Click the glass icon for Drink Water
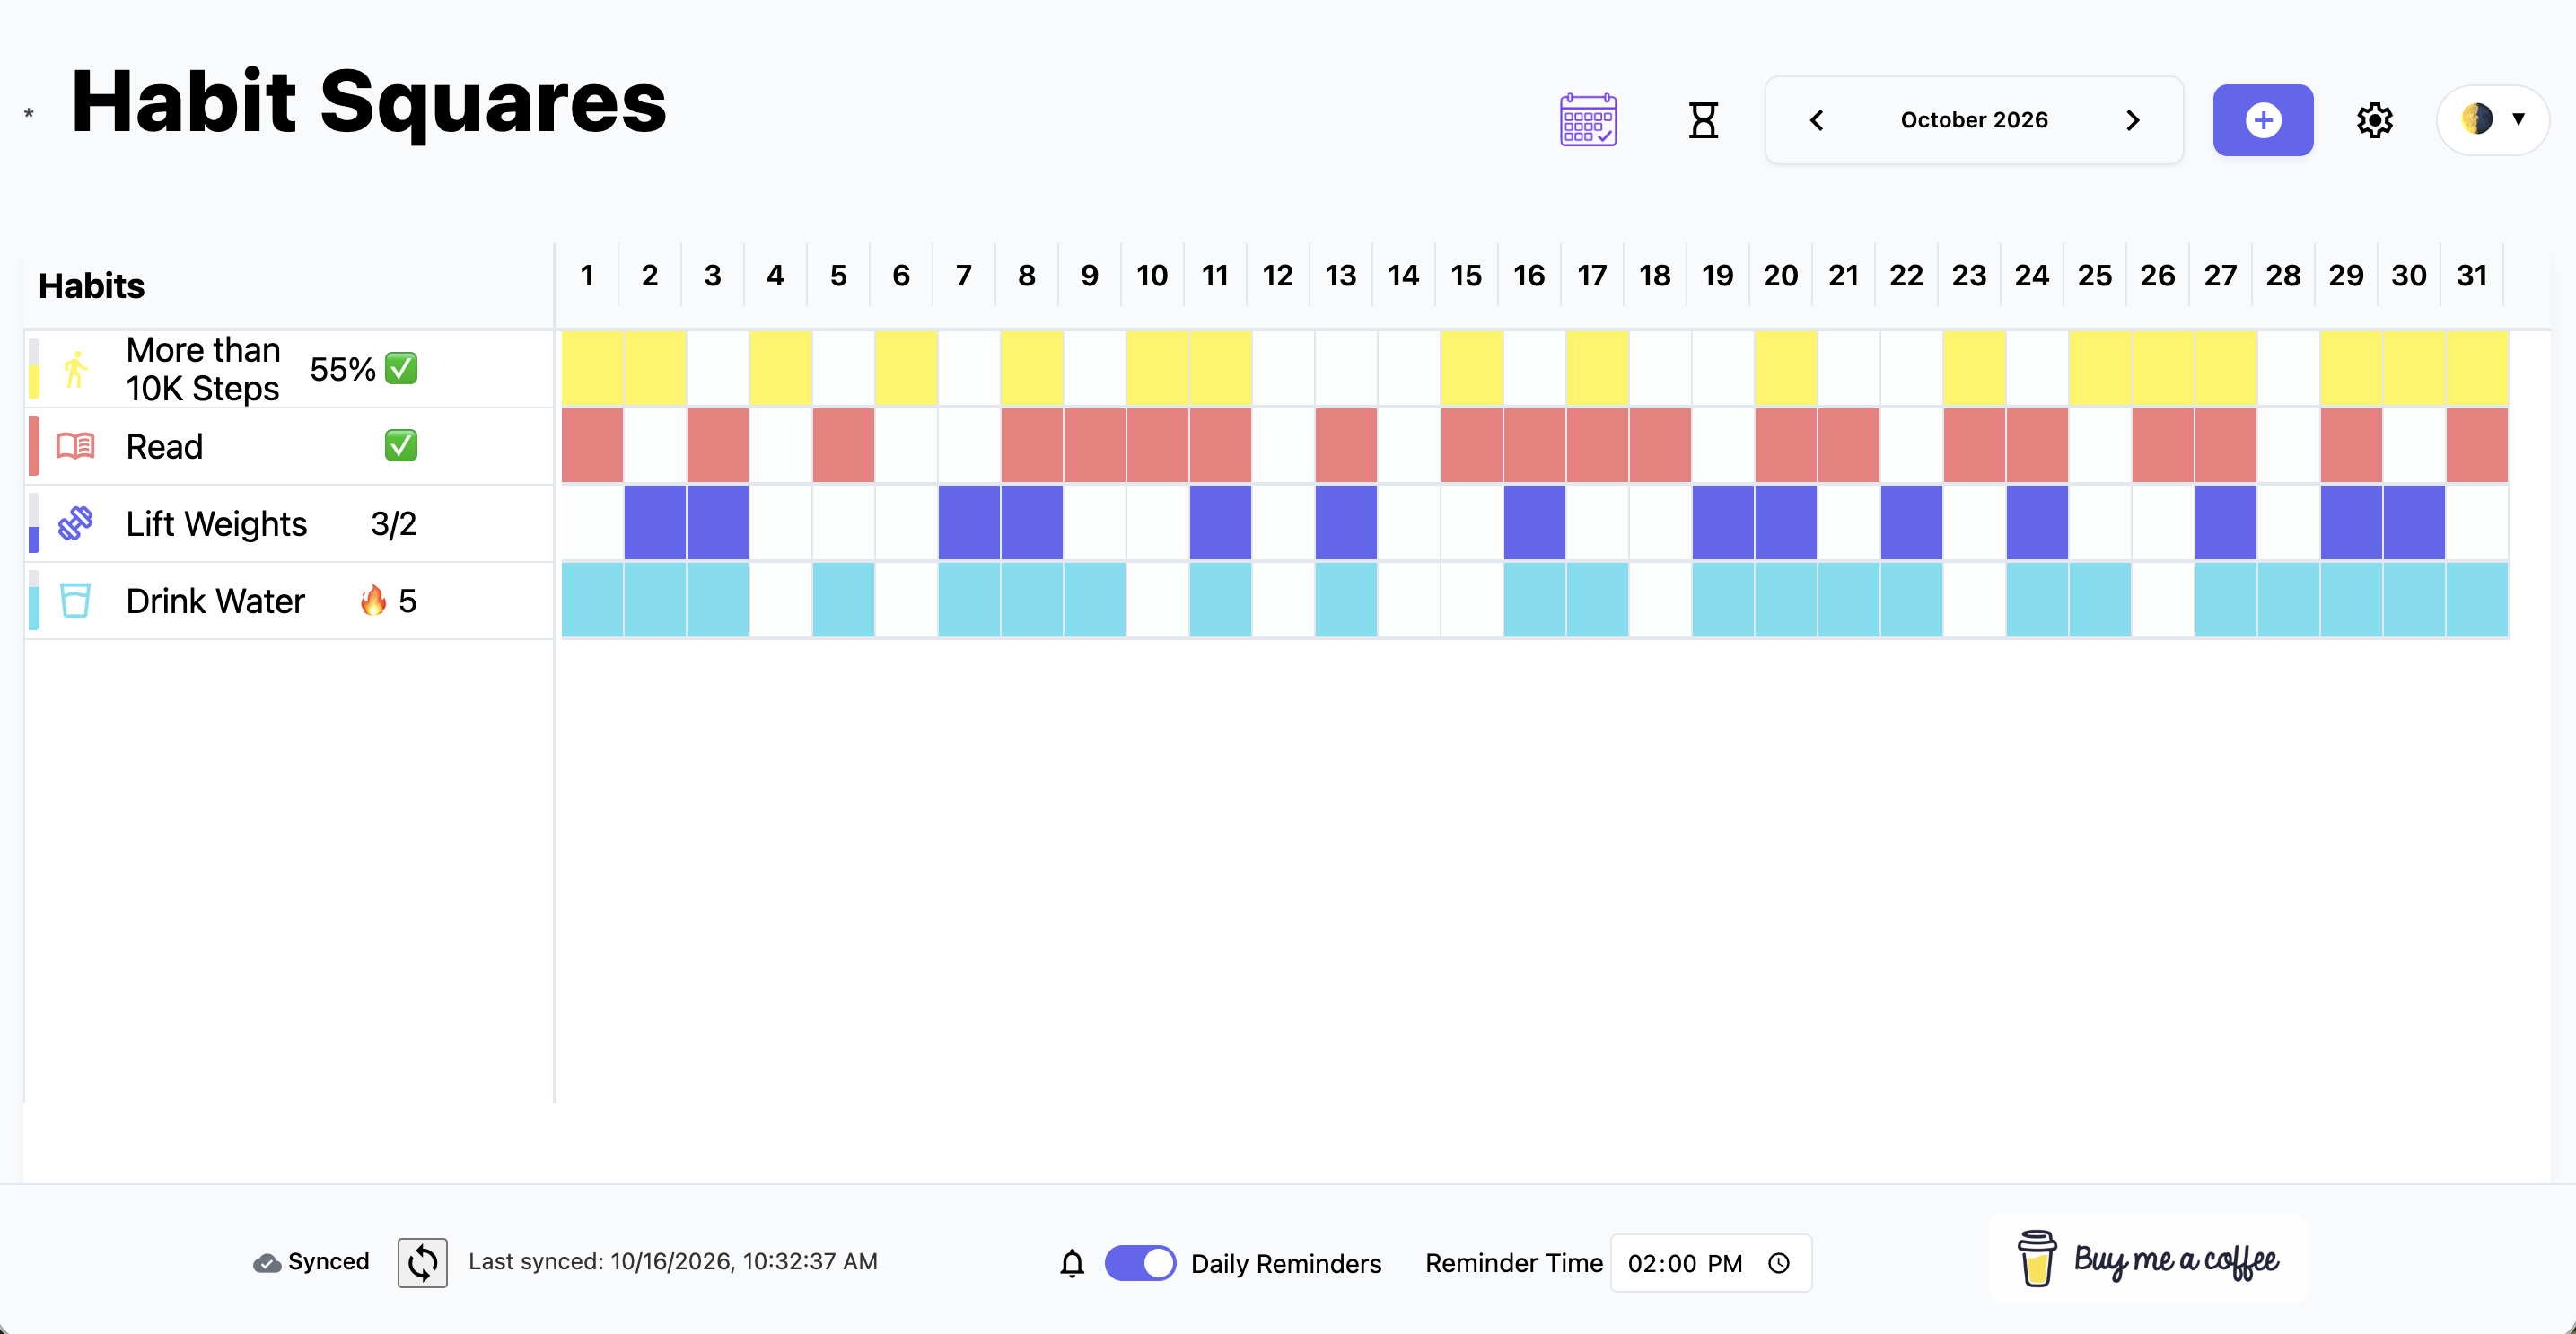This screenshot has height=1334, width=2576. pyautogui.click(x=75, y=600)
